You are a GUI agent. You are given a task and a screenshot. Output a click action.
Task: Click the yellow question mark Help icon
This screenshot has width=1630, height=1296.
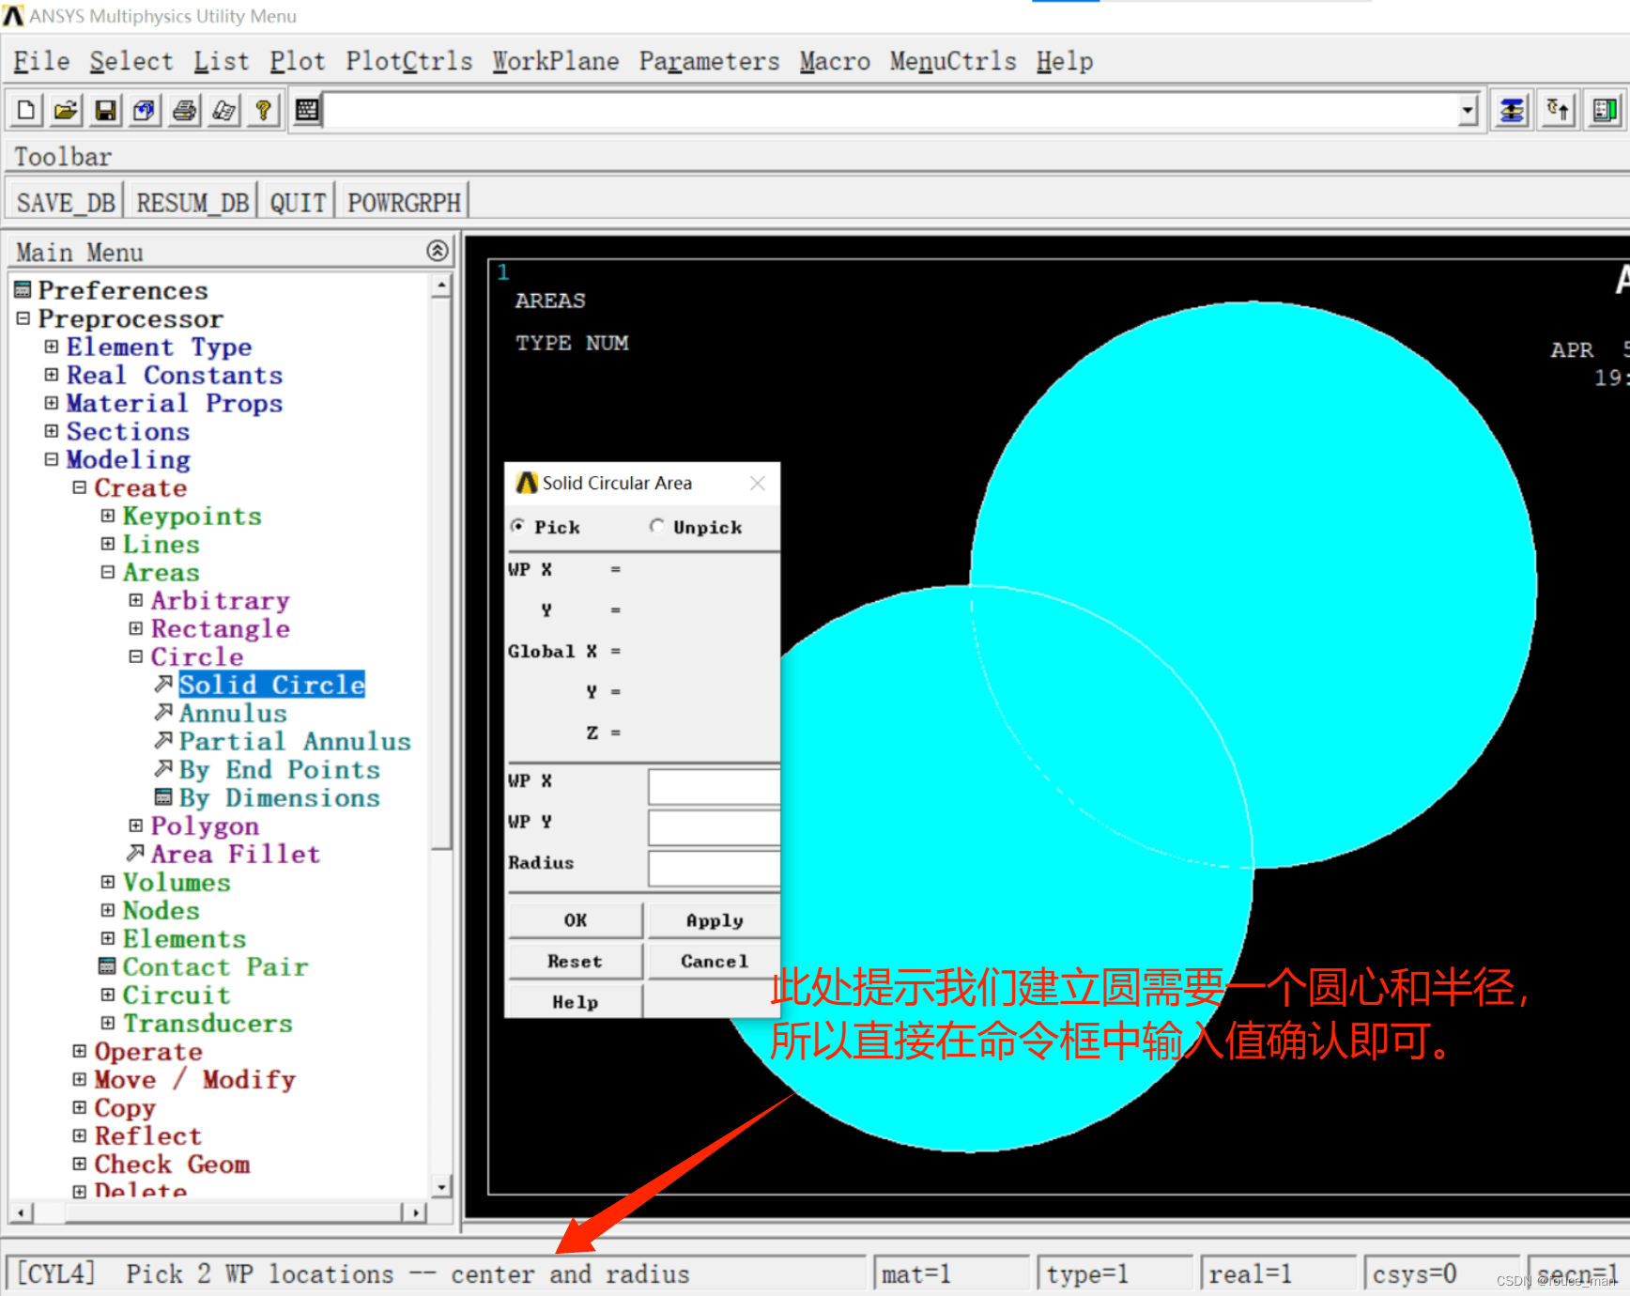(x=263, y=109)
